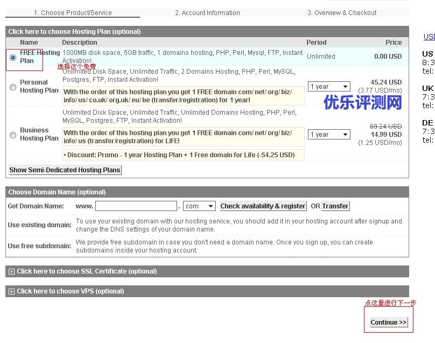Open Personal plan period dropdown
435x343 pixels.
(329, 87)
